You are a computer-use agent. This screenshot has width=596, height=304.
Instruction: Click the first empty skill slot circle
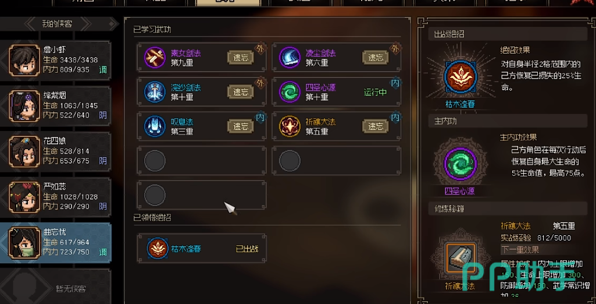pyautogui.click(x=155, y=161)
